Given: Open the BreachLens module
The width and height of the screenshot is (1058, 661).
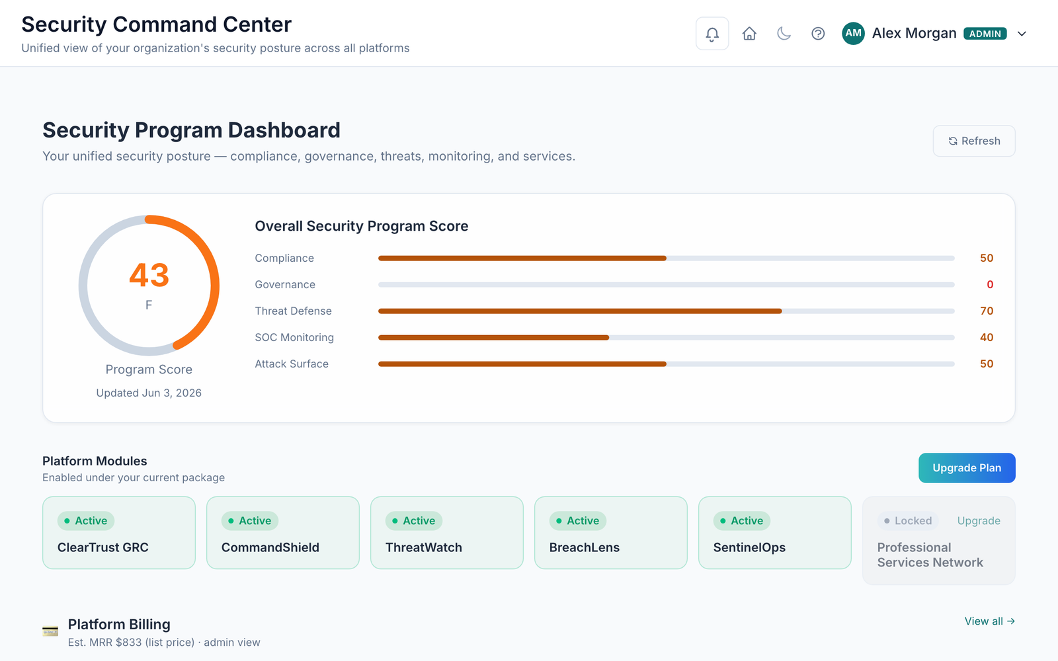Looking at the screenshot, I should pyautogui.click(x=611, y=533).
